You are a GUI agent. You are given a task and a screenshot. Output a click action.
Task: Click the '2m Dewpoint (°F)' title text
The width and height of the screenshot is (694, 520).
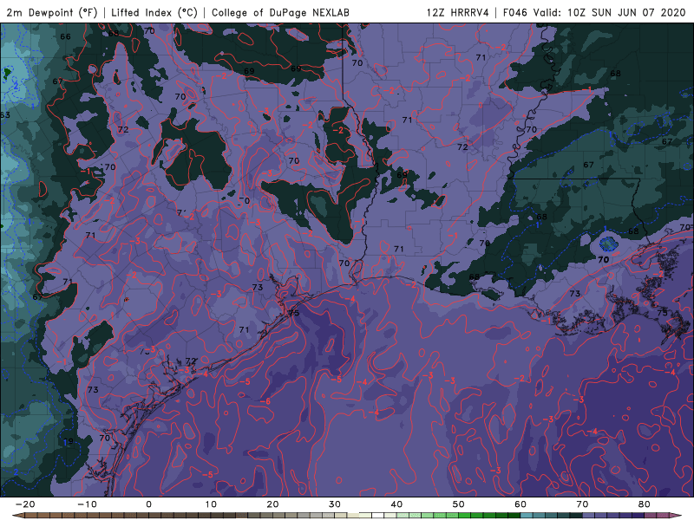(52, 12)
